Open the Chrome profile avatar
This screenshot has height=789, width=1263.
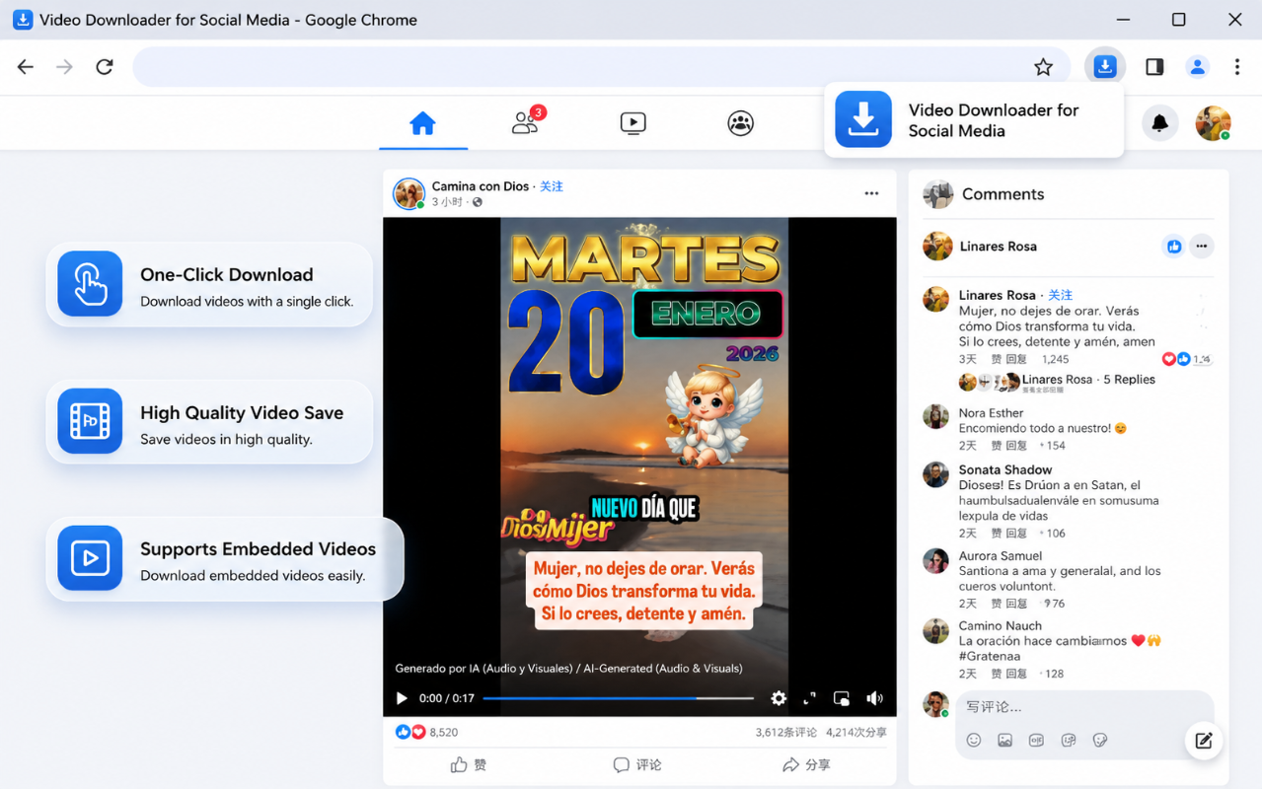[1198, 67]
